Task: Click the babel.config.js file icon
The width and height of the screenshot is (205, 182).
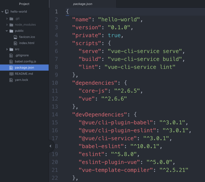Action: click(11, 62)
